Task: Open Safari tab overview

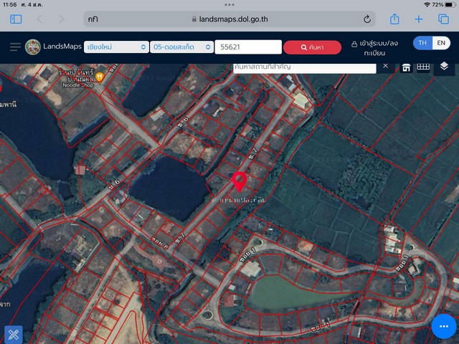Action: click(443, 19)
